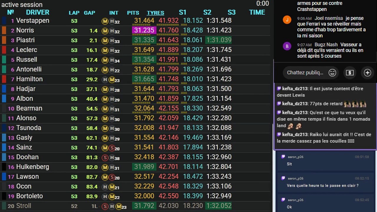
Task: Click the "Chattez publiquement" chat input field
Action: [305, 73]
